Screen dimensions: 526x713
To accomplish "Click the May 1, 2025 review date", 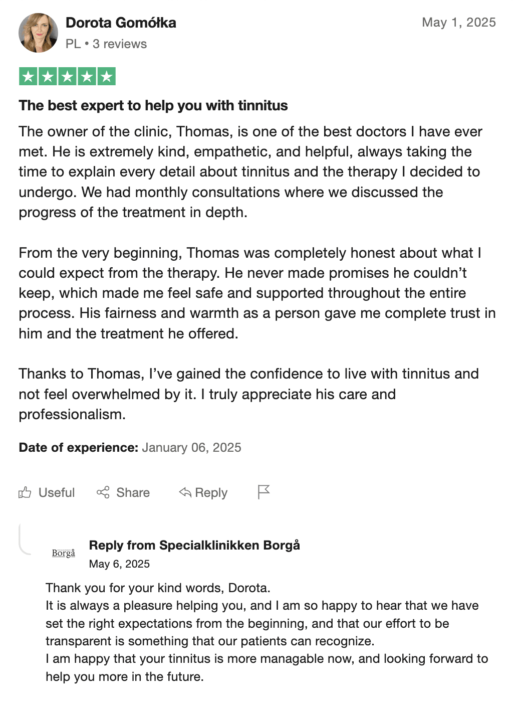I will tap(459, 23).
